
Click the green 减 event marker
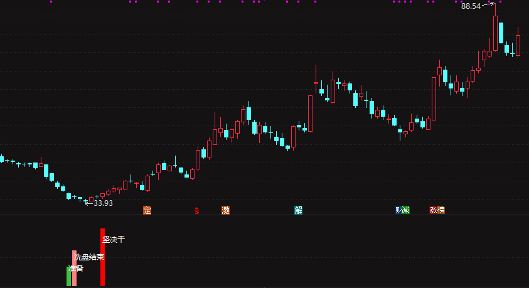click(x=406, y=210)
